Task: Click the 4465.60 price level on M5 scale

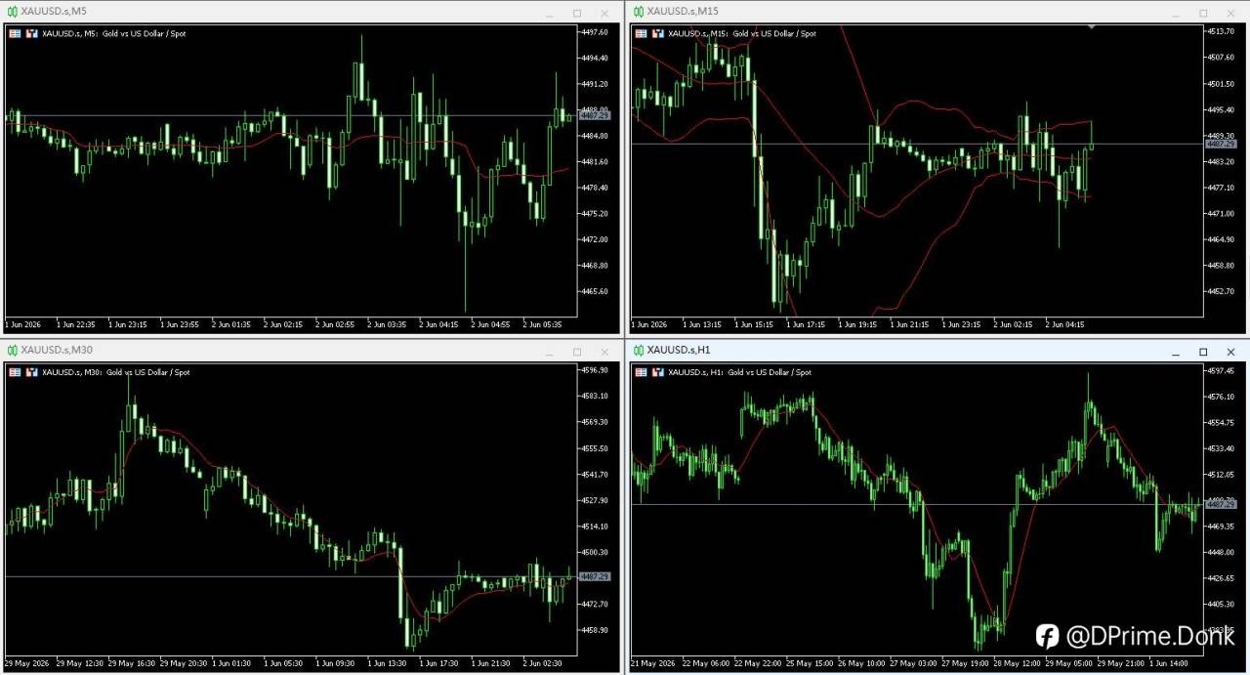Action: pyautogui.click(x=595, y=291)
